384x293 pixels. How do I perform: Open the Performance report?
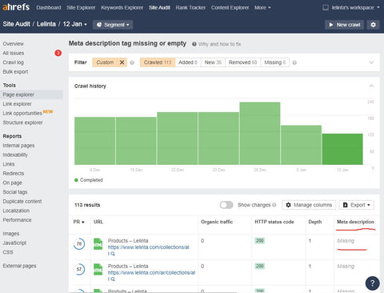click(x=17, y=220)
